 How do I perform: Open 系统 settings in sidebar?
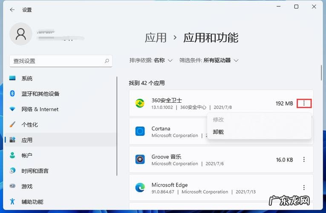pyautogui.click(x=27, y=78)
